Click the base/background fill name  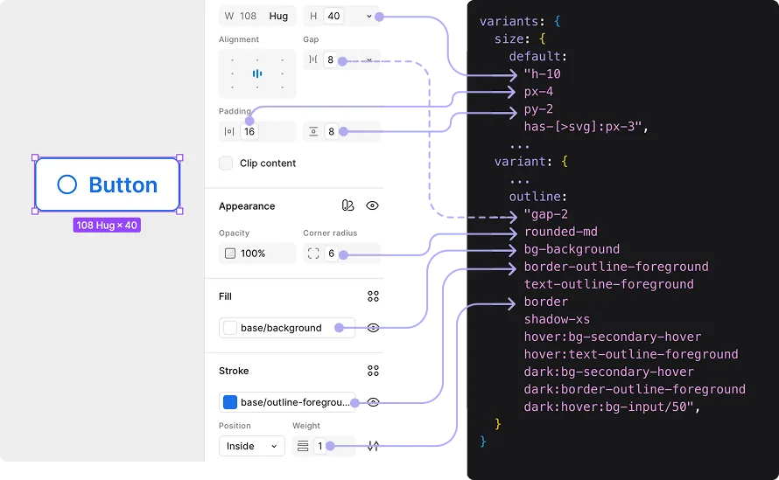pyautogui.click(x=281, y=328)
